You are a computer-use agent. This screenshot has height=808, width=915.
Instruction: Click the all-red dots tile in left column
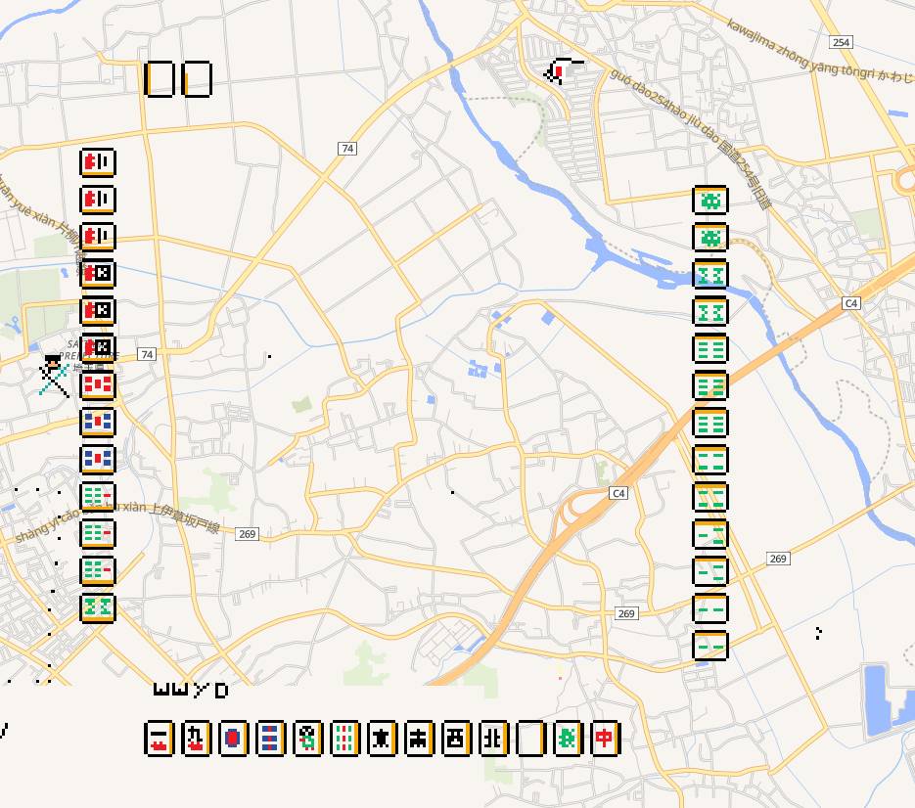point(98,385)
